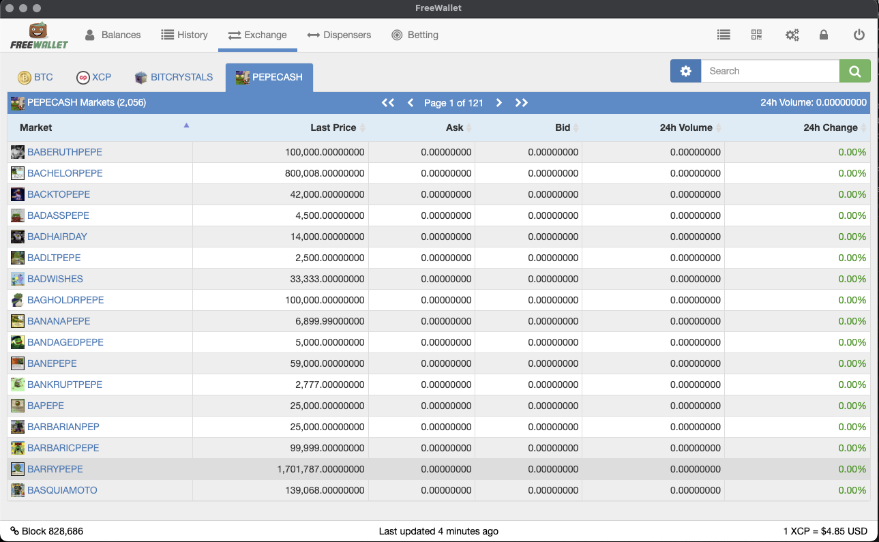This screenshot has width=879, height=542.
Task: Select the 1,701,787.00000000 last price cell
Action: (281, 469)
